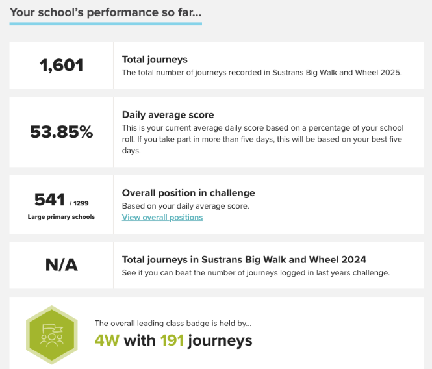Click the 191 journeys count

pyautogui.click(x=172, y=340)
